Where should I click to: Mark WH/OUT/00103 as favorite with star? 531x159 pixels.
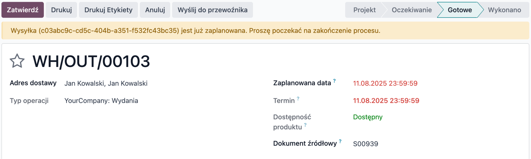pos(17,61)
